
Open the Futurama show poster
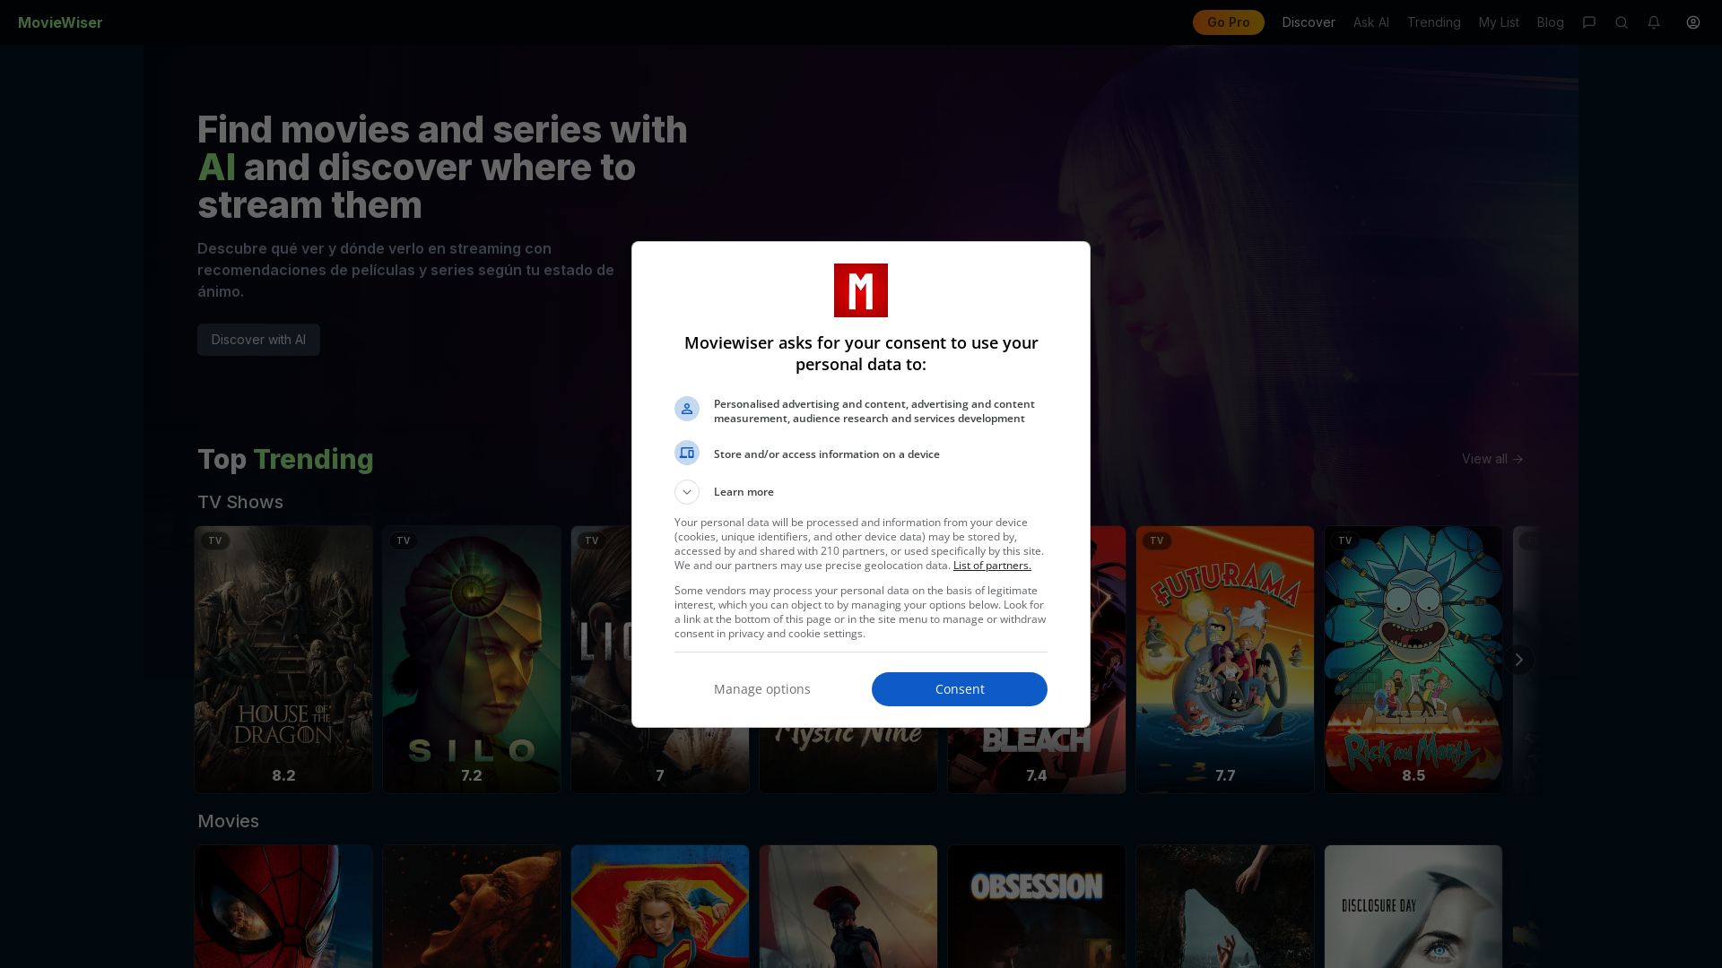tap(1225, 660)
